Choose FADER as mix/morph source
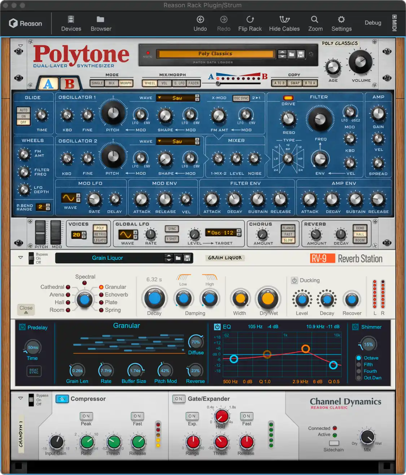 tap(193, 83)
